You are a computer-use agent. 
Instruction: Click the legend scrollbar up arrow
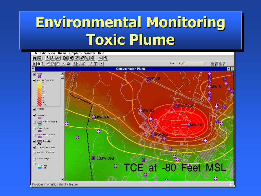[62, 73]
